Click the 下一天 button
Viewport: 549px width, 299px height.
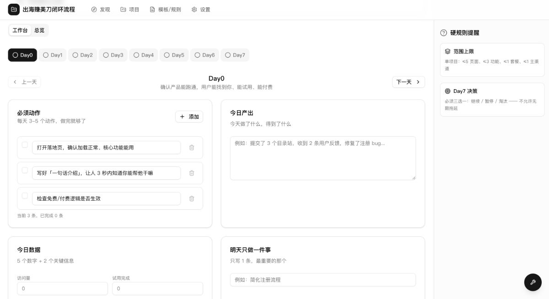(408, 82)
